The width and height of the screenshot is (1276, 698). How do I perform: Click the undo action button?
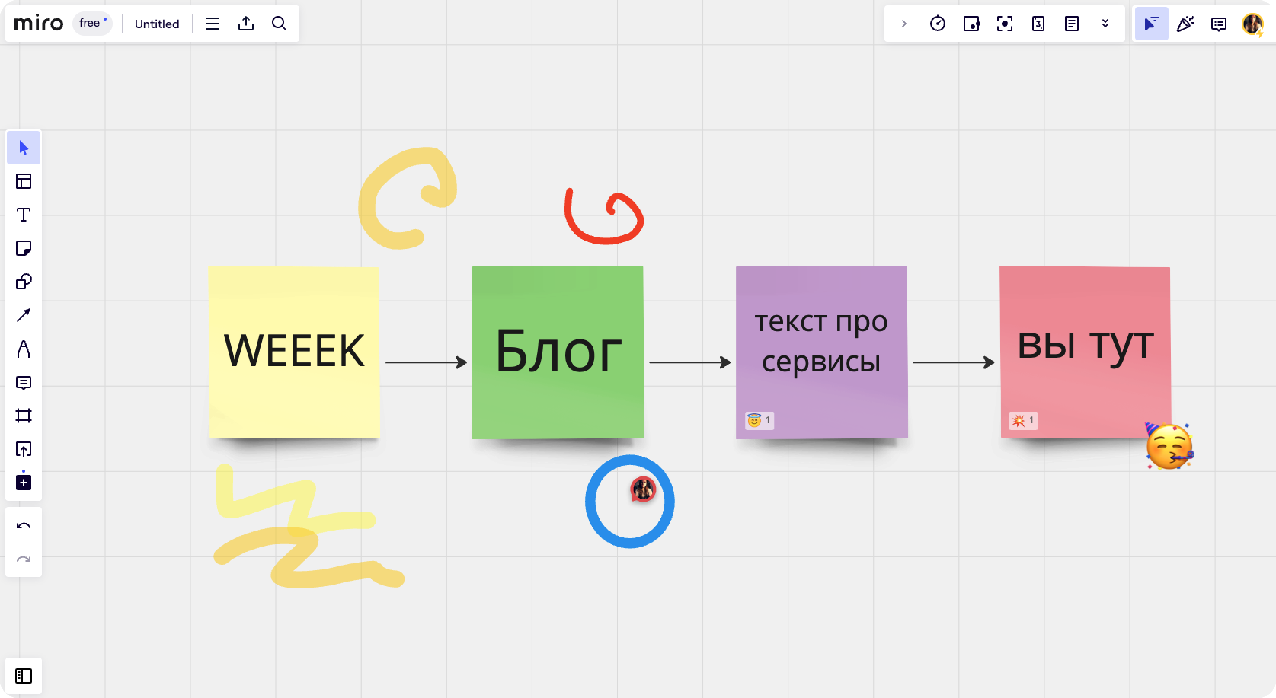(x=23, y=526)
